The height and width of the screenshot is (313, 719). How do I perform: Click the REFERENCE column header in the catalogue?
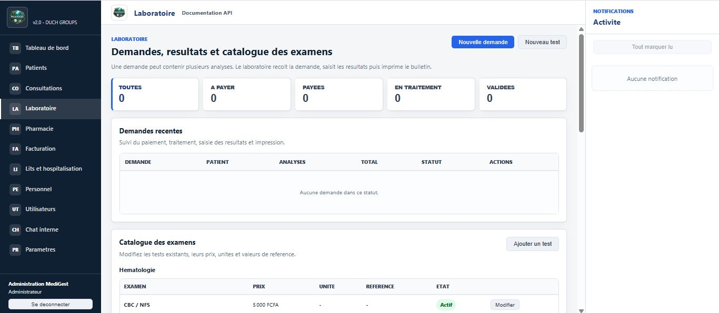380,286
